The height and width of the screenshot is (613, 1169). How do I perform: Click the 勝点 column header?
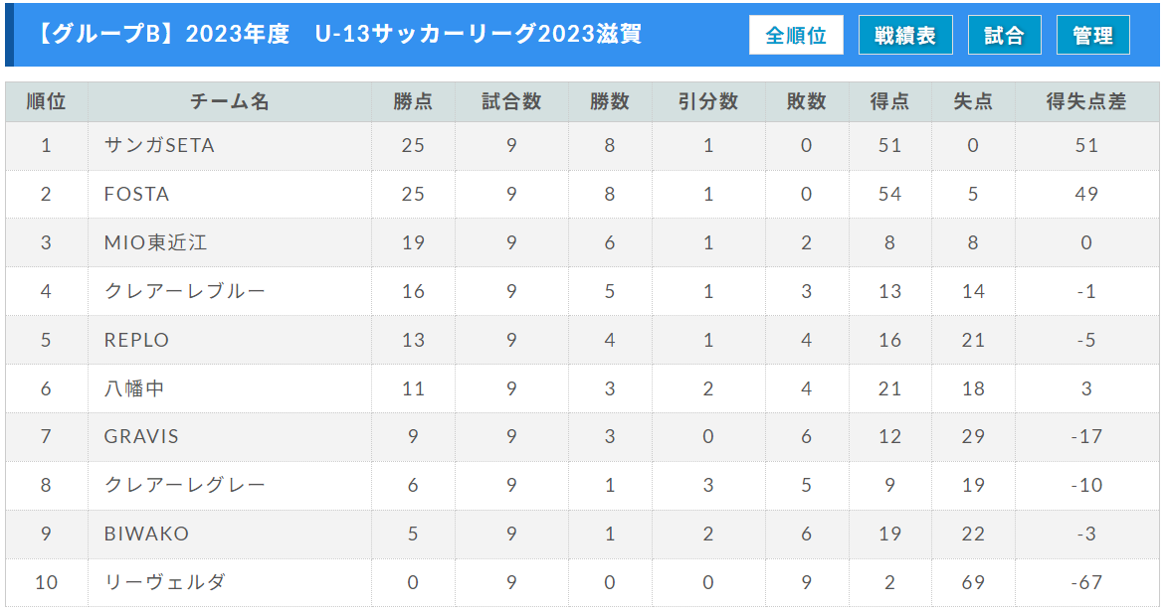(x=413, y=101)
